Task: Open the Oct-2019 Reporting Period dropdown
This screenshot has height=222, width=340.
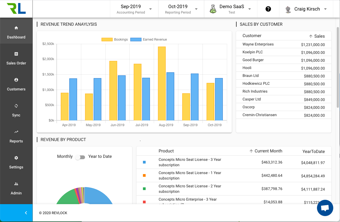Action: coord(181,9)
